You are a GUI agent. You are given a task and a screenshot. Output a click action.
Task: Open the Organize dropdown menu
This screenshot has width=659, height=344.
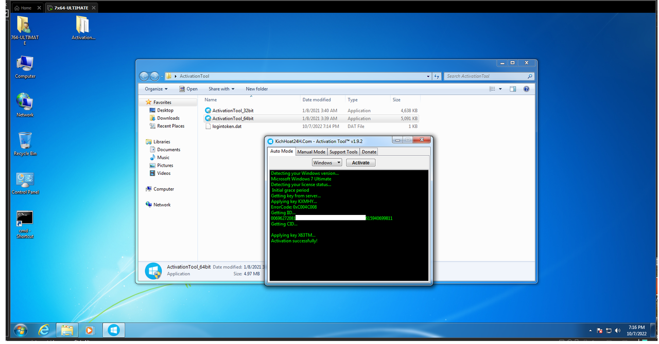click(x=156, y=89)
